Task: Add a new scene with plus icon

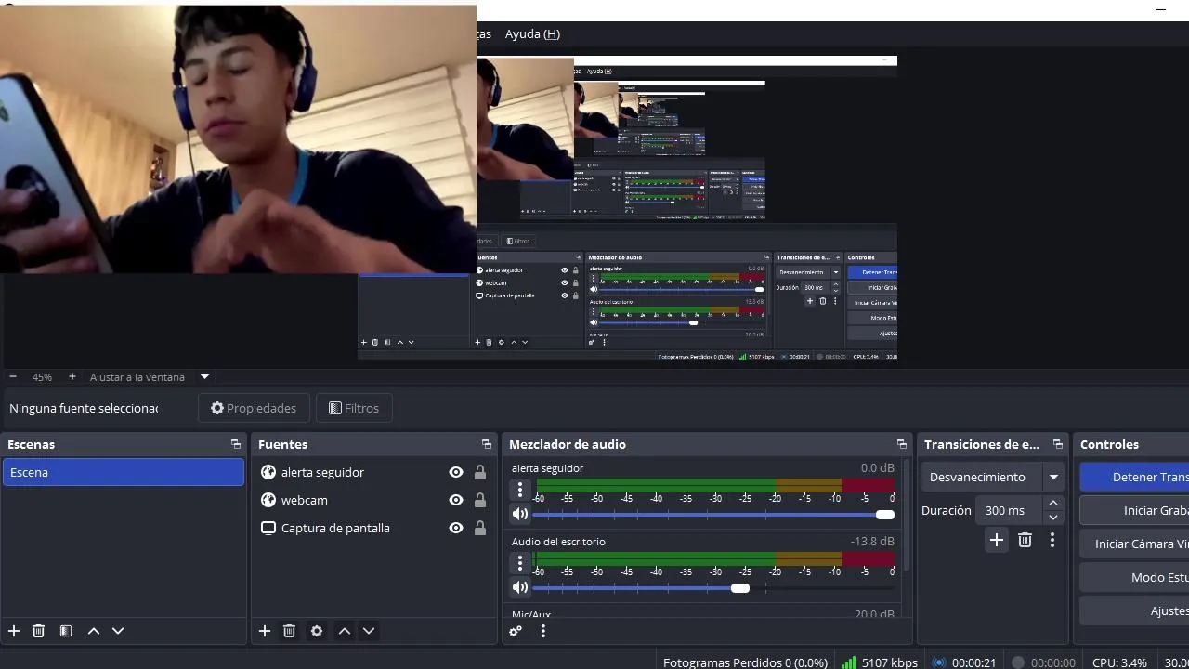Action: (x=14, y=631)
